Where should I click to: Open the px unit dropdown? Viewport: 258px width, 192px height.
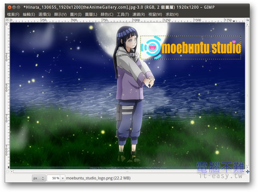click(x=38, y=178)
